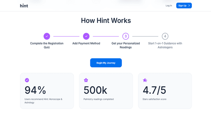This screenshot has width=211, height=118.
Task: Select step 4 circle in progress tracker
Action: [165, 36]
